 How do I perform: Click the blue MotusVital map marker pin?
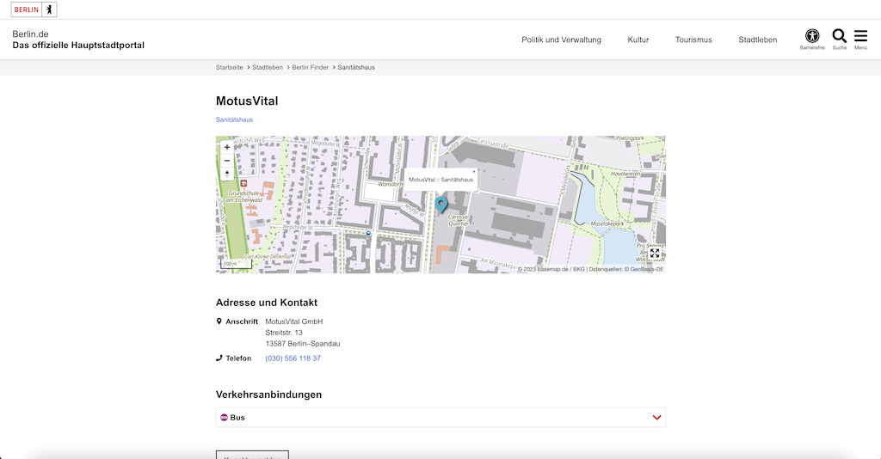(x=441, y=205)
